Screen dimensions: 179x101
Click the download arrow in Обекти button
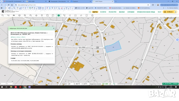pyautogui.click(x=176, y=12)
